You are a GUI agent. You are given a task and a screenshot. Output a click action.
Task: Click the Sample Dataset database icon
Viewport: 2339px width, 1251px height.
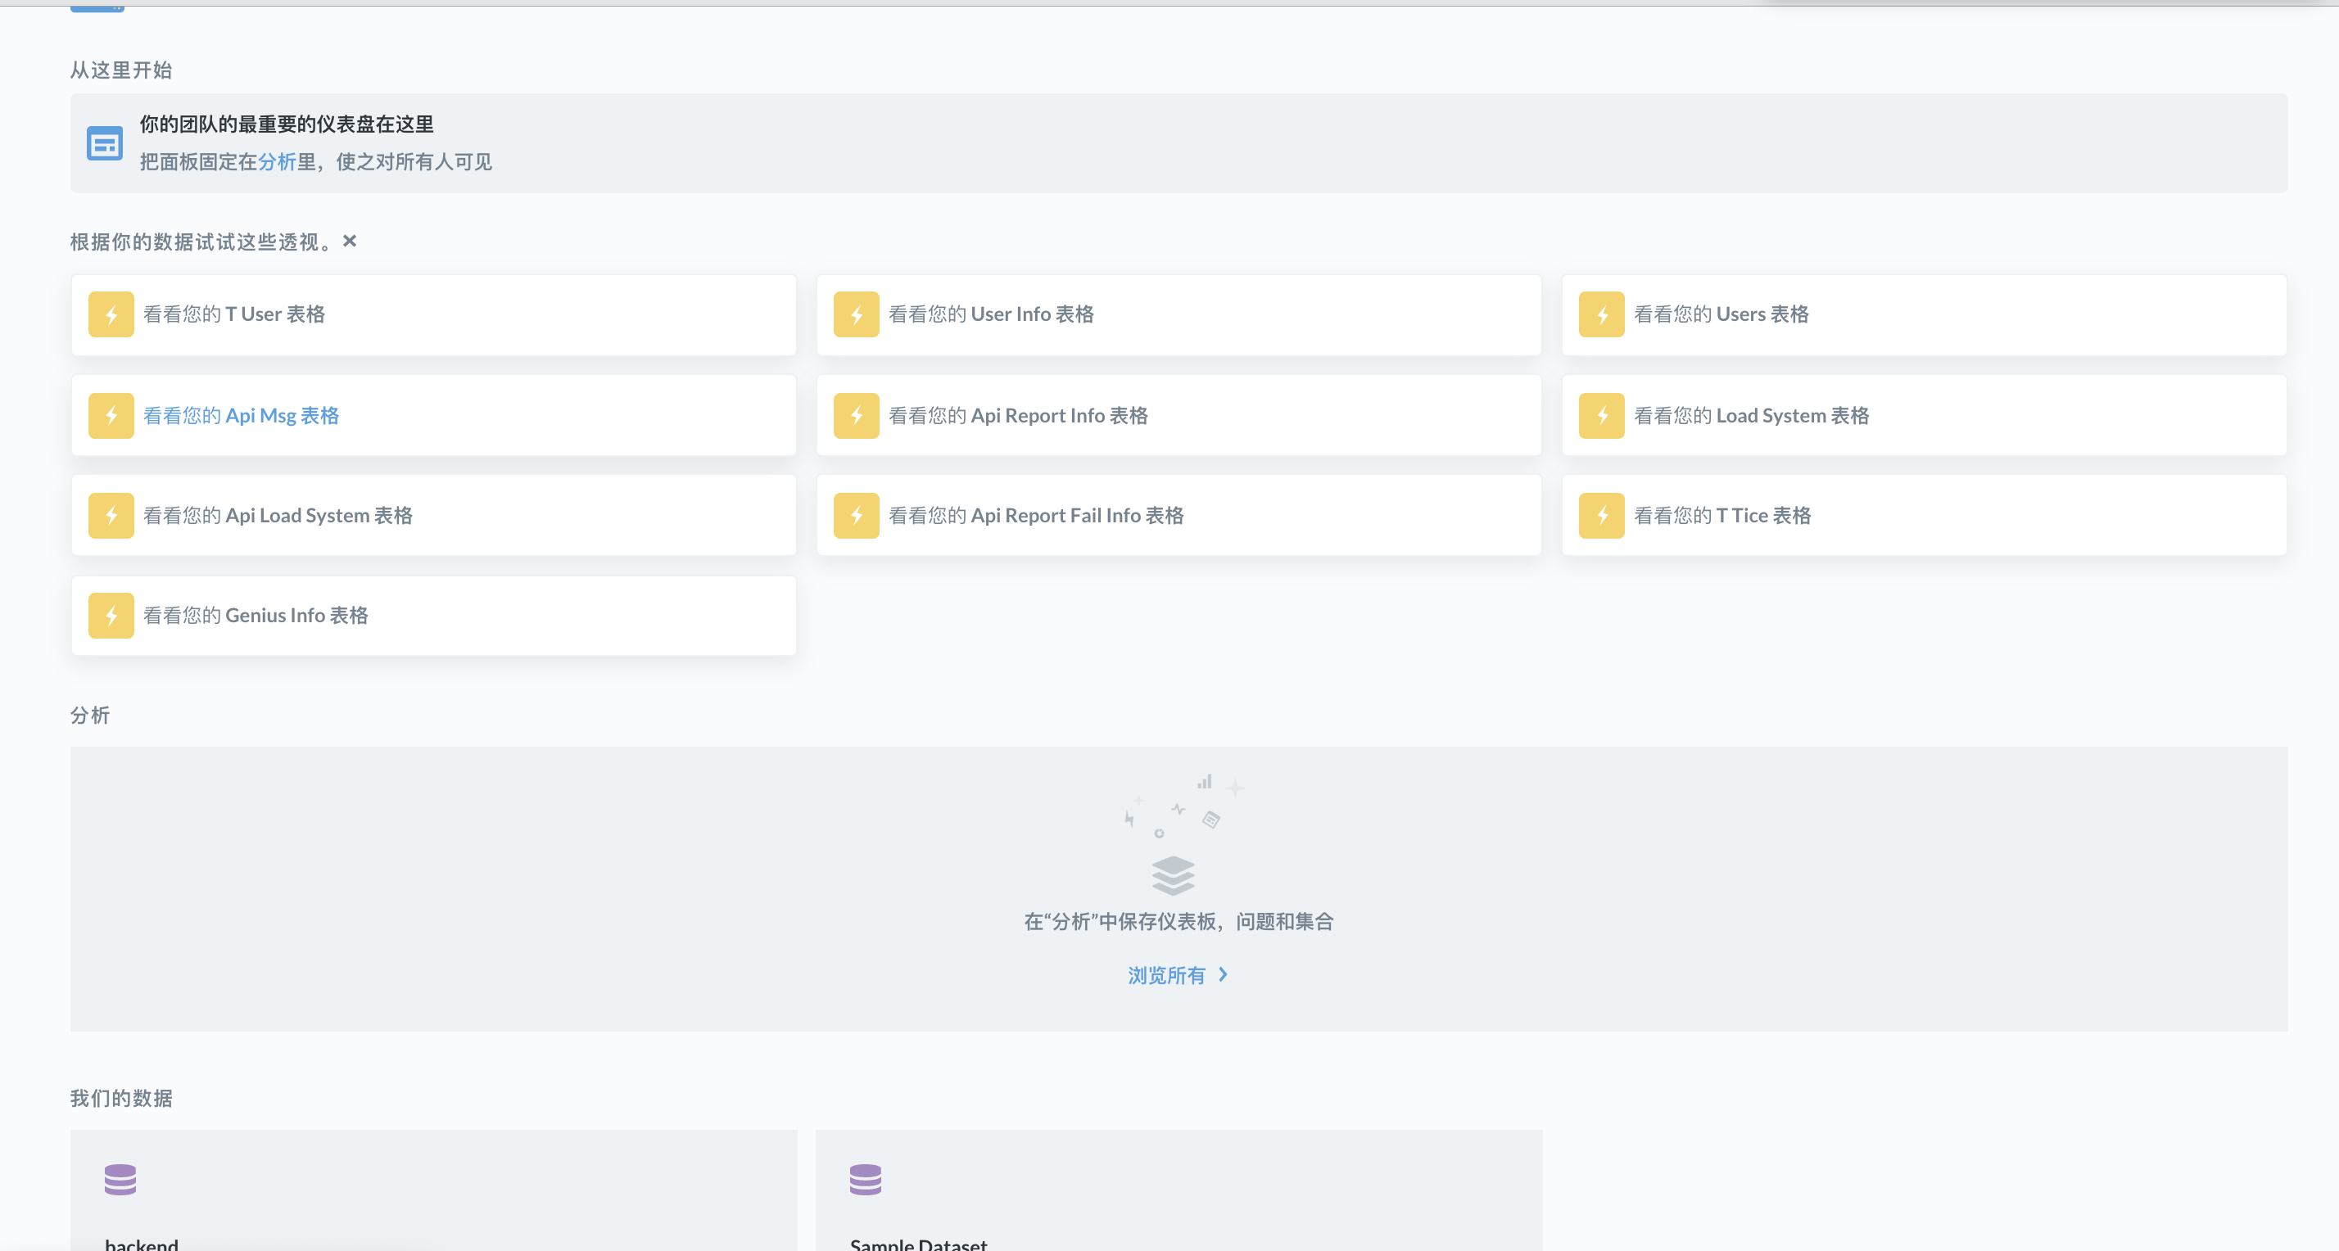point(866,1179)
